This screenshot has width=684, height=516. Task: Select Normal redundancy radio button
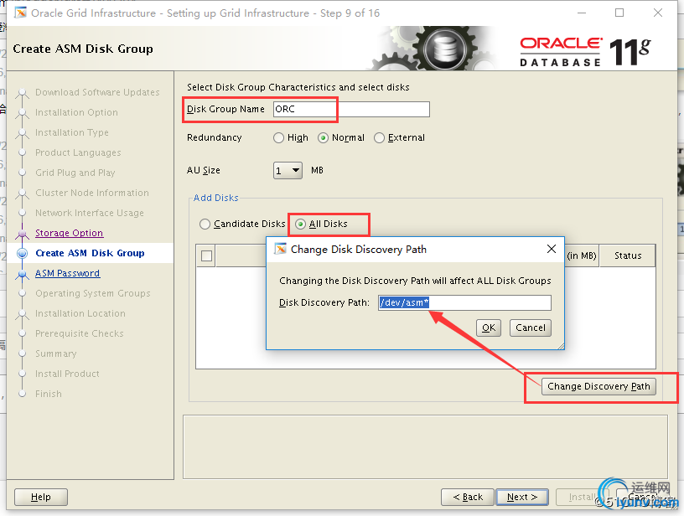tap(323, 137)
